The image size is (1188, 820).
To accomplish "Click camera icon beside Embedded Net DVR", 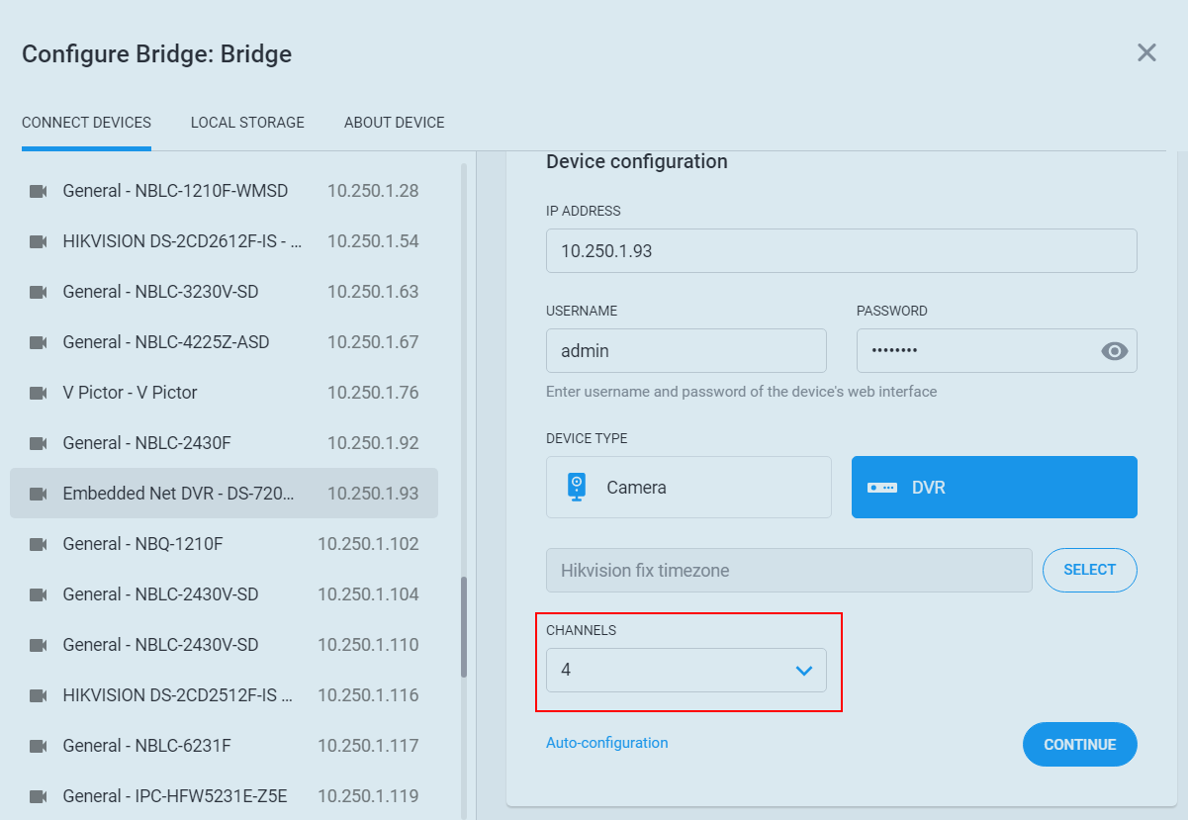I will [x=39, y=494].
